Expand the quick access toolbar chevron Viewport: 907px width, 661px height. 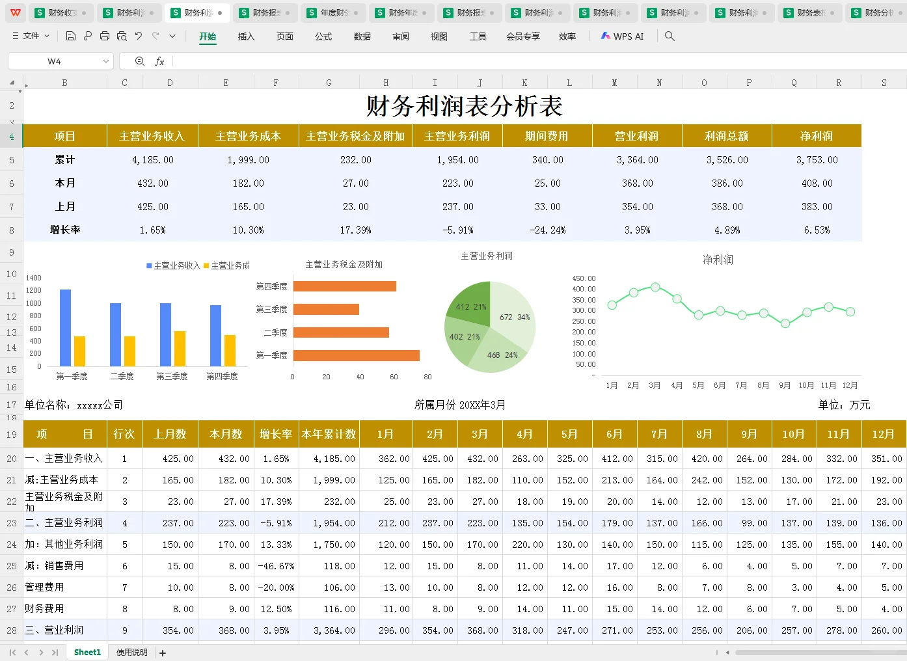pyautogui.click(x=171, y=36)
